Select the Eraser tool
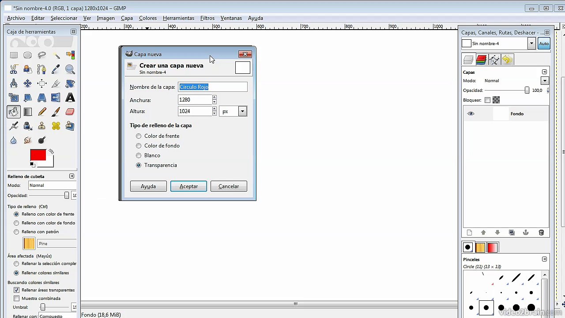 [x=70, y=112]
